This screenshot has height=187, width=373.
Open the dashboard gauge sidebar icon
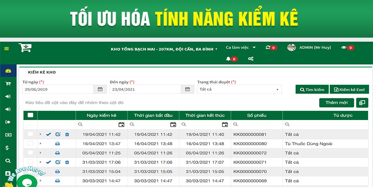pos(8,71)
